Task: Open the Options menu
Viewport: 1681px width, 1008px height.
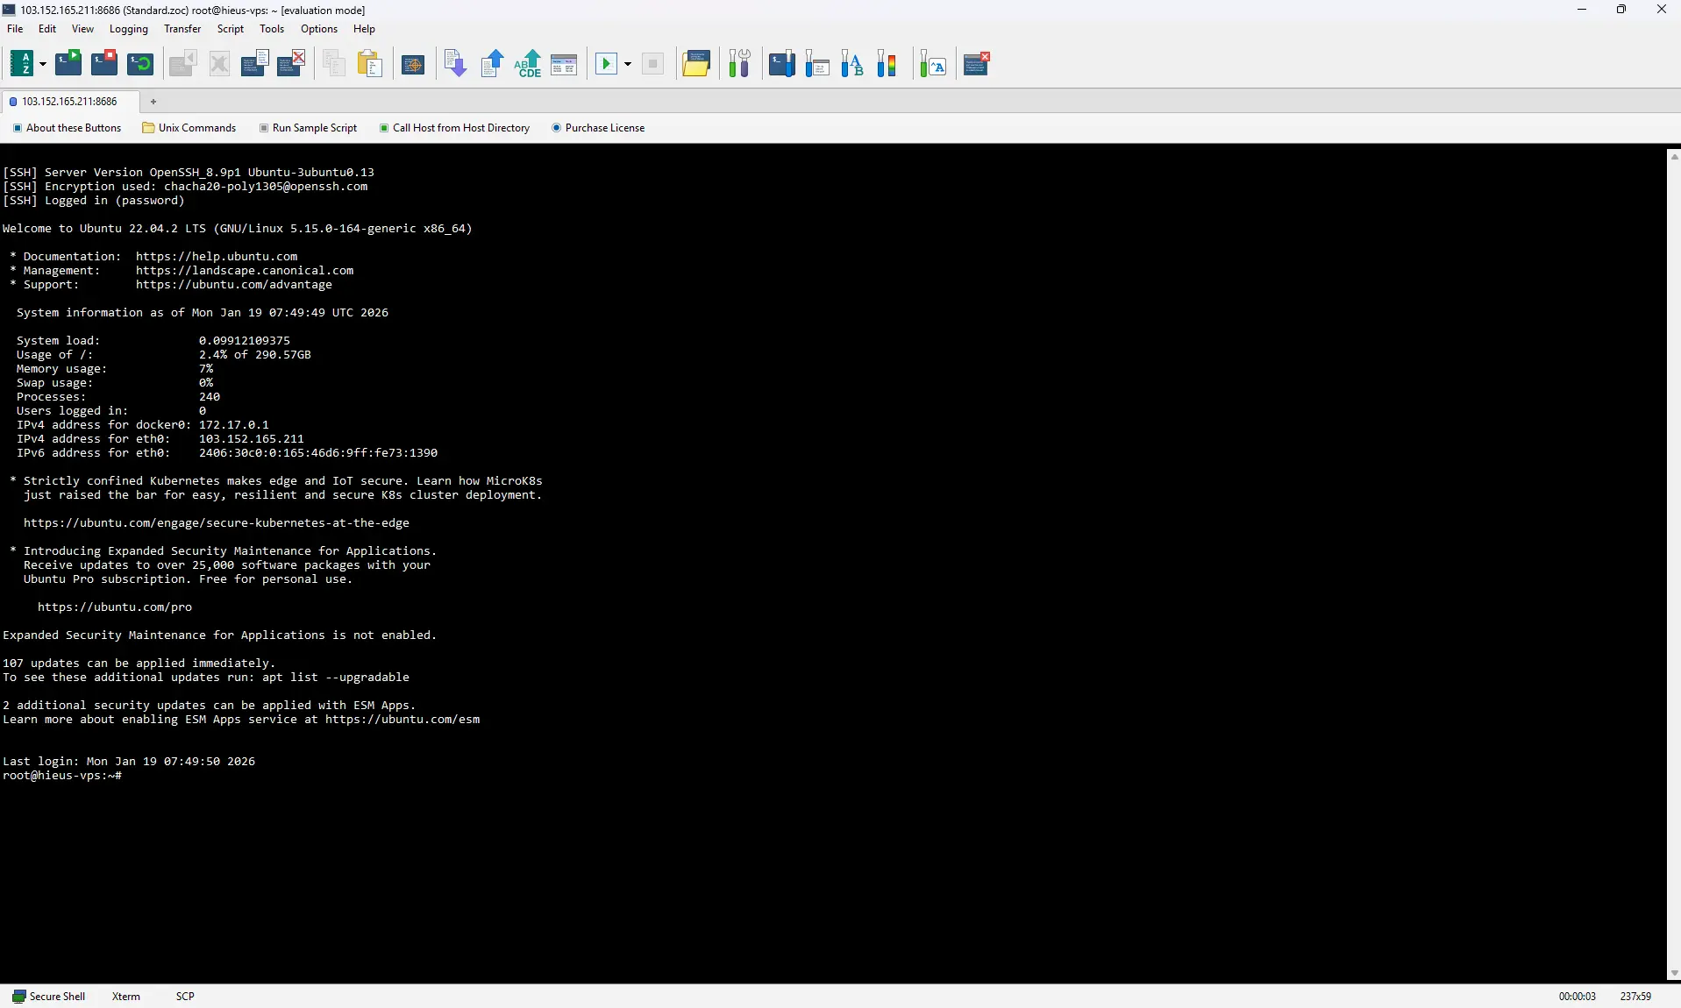Action: 319,29
